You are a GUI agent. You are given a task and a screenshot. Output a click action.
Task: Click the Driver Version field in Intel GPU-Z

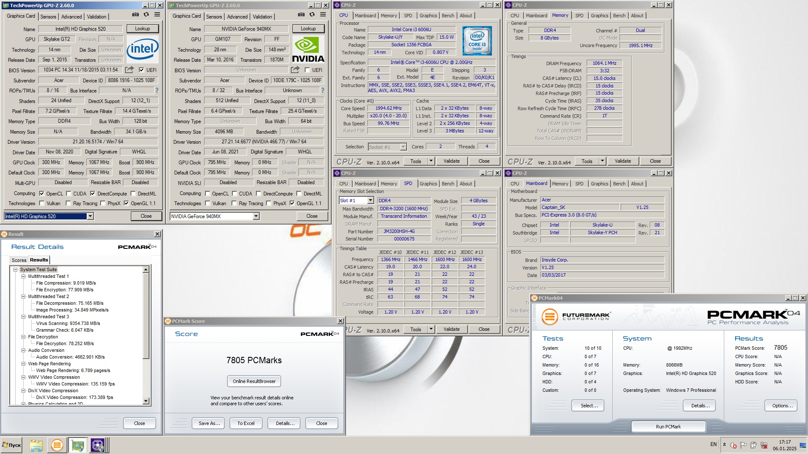coord(98,142)
